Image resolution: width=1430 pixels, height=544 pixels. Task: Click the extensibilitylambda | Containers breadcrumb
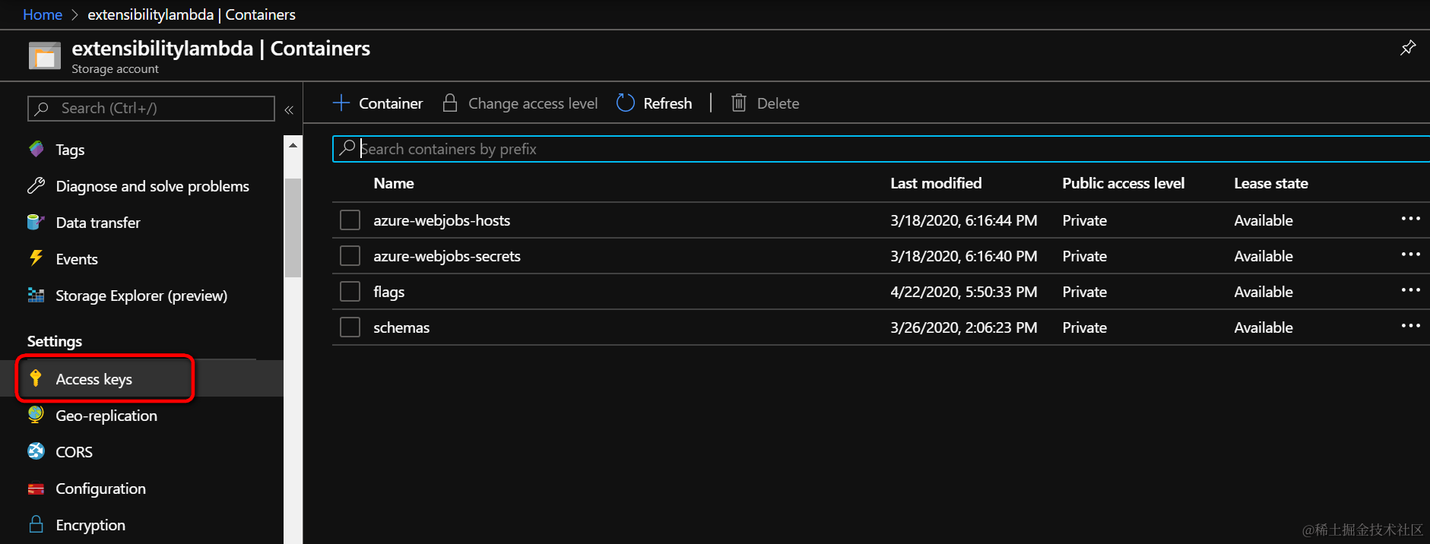(192, 14)
